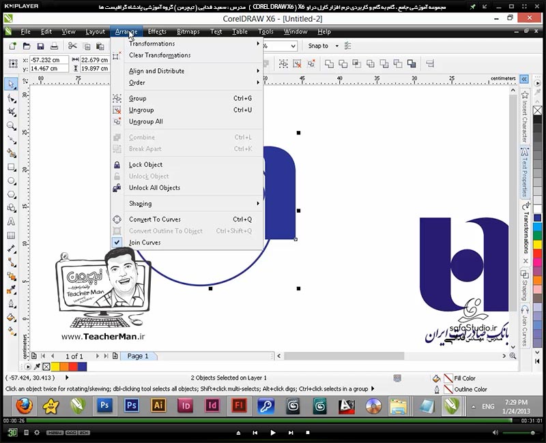Open Illustrator from the taskbar
The height and width of the screenshot is (443, 546).
pos(158,406)
